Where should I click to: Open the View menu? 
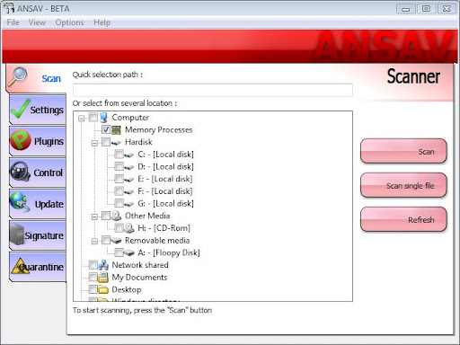[x=37, y=22]
